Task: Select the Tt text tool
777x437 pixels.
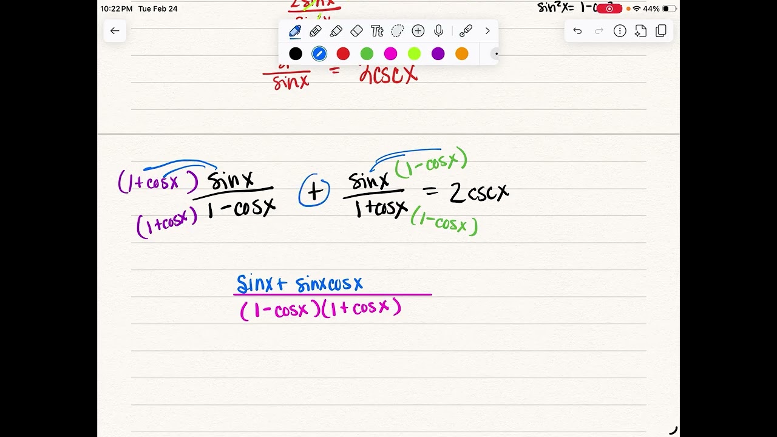Action: 377,31
